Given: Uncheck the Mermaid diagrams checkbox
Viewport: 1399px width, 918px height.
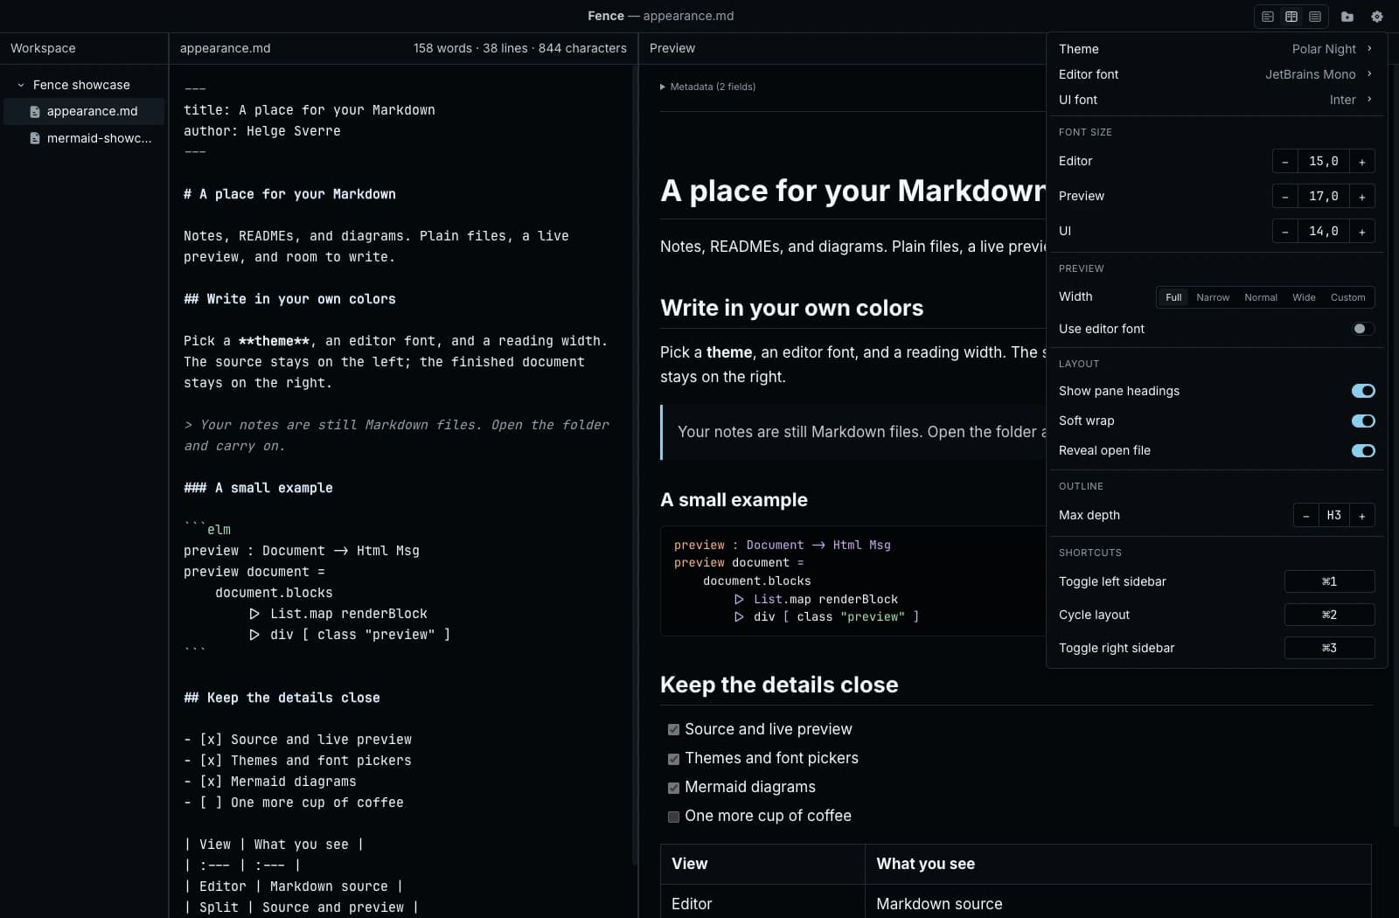Looking at the screenshot, I should click(673, 788).
